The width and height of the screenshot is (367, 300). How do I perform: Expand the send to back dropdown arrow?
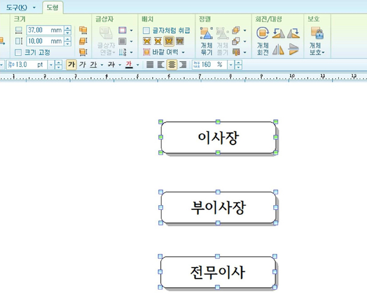click(x=245, y=42)
